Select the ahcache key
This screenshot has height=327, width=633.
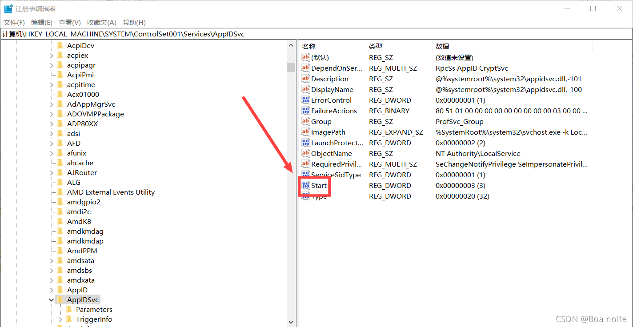80,163
